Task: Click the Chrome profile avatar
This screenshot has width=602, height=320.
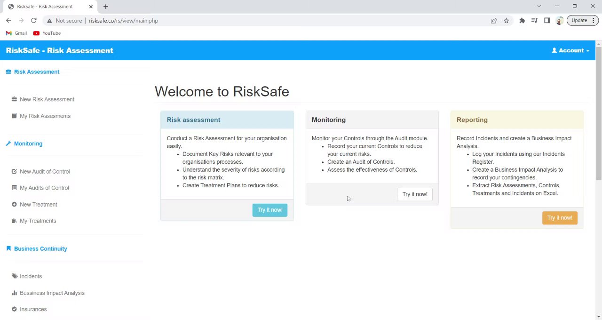Action: (x=559, y=21)
